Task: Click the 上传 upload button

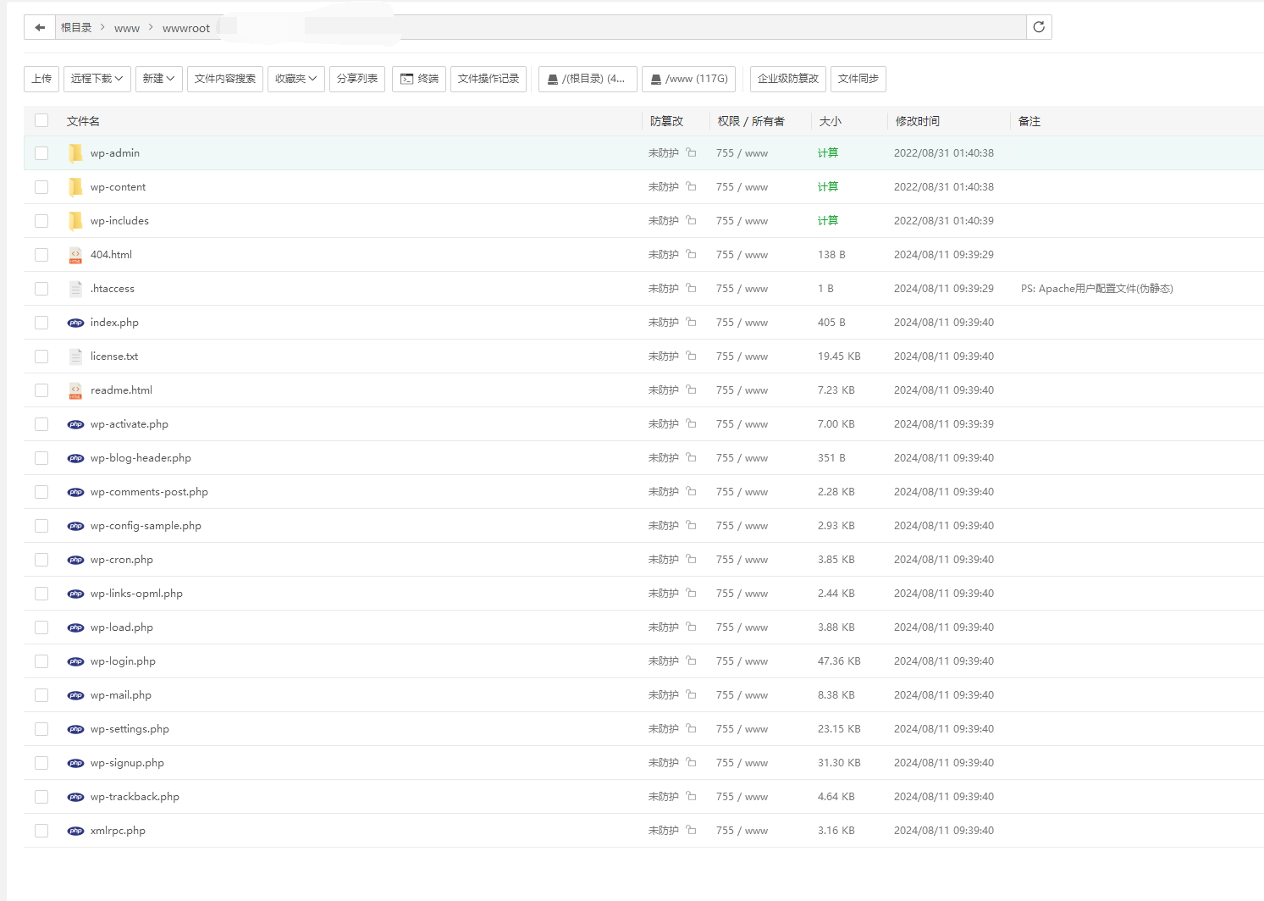Action: coord(41,79)
